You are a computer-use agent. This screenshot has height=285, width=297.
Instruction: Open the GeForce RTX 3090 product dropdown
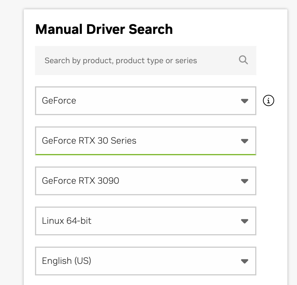tap(145, 181)
